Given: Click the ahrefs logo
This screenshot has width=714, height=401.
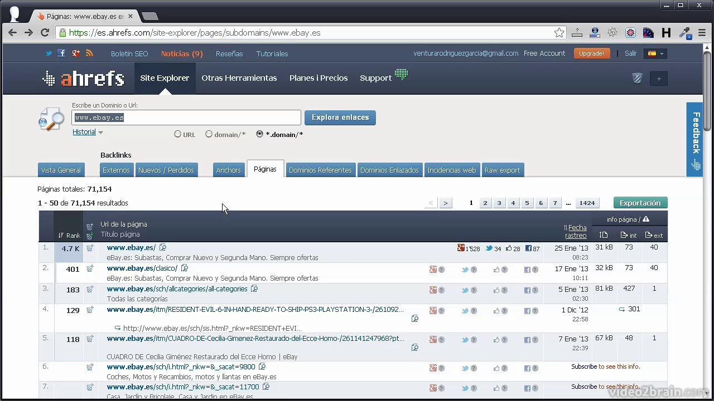Looking at the screenshot, I should [x=83, y=79].
